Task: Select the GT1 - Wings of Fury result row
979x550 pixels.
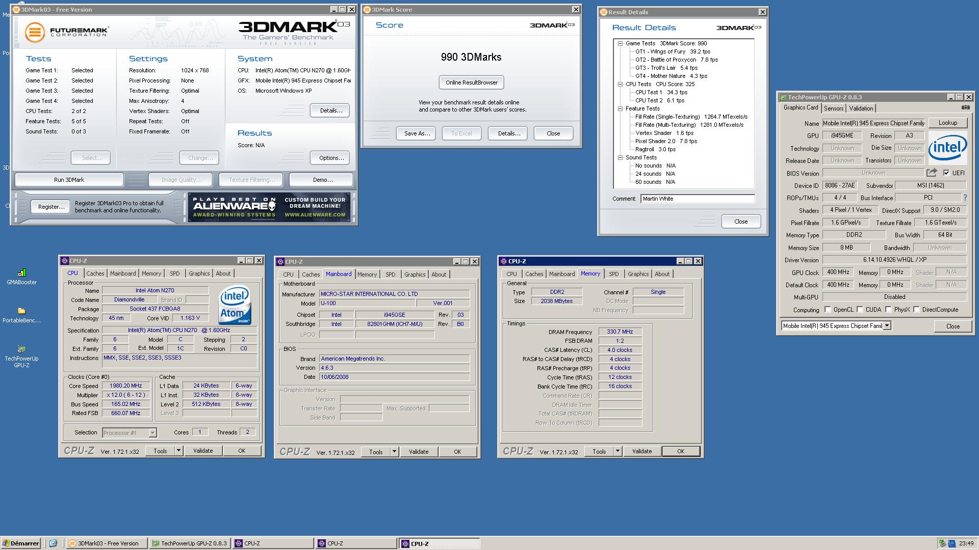Action: coord(673,51)
